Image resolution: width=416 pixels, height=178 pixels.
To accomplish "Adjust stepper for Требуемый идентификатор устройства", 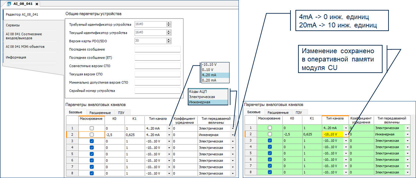I will (169, 24).
